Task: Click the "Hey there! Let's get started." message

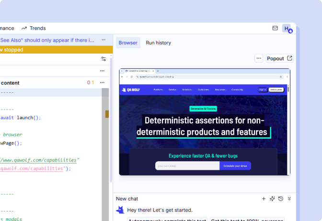Action: point(160,210)
